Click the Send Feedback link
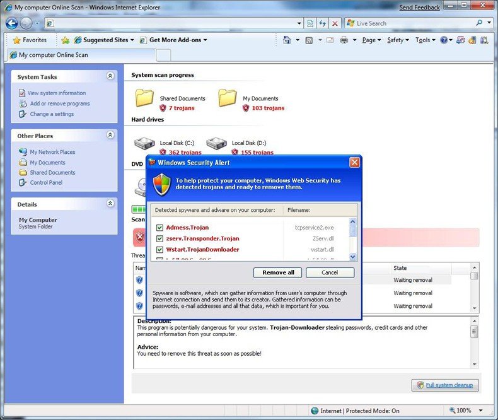Image resolution: width=498 pixels, height=420 pixels. [x=420, y=8]
